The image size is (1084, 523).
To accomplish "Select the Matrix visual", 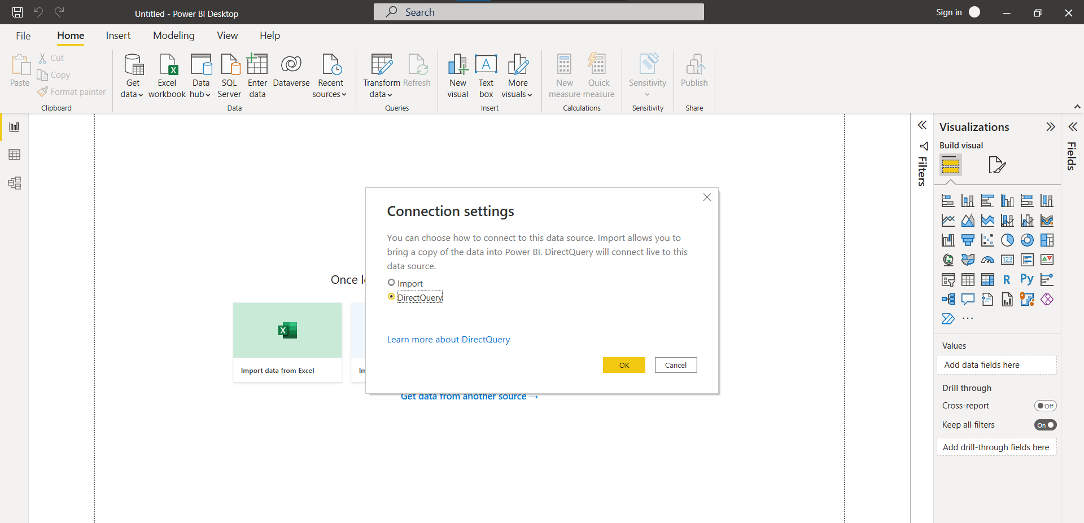I will pyautogui.click(x=987, y=280).
